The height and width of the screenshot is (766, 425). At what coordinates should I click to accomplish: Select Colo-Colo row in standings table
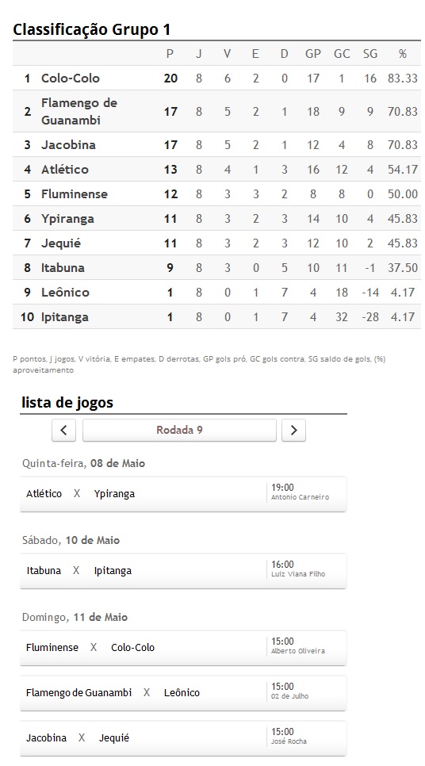point(216,79)
